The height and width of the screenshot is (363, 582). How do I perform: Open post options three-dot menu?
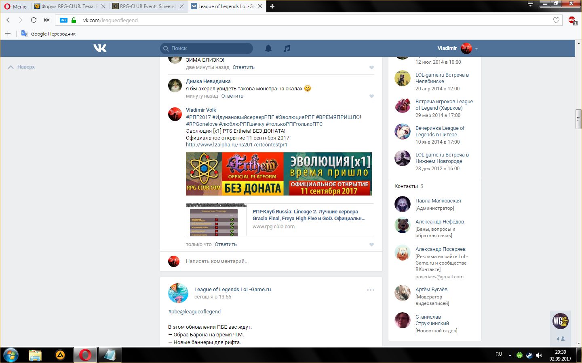[371, 290]
